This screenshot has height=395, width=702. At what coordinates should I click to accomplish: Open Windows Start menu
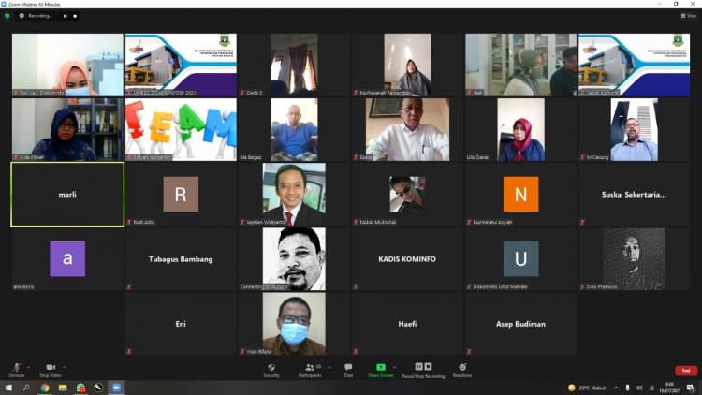pos(8,388)
